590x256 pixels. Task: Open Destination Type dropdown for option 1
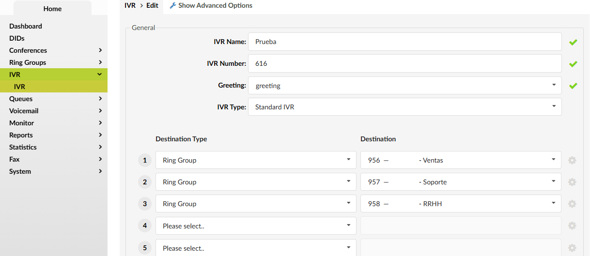point(256,160)
